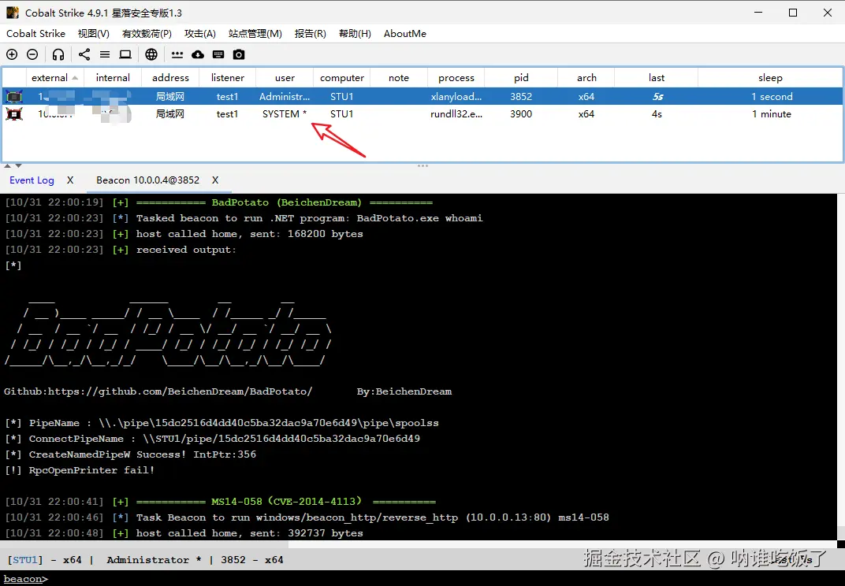Viewport: 845px width, 586px height.
Task: Open the 报告(R) menu
Action: (311, 33)
